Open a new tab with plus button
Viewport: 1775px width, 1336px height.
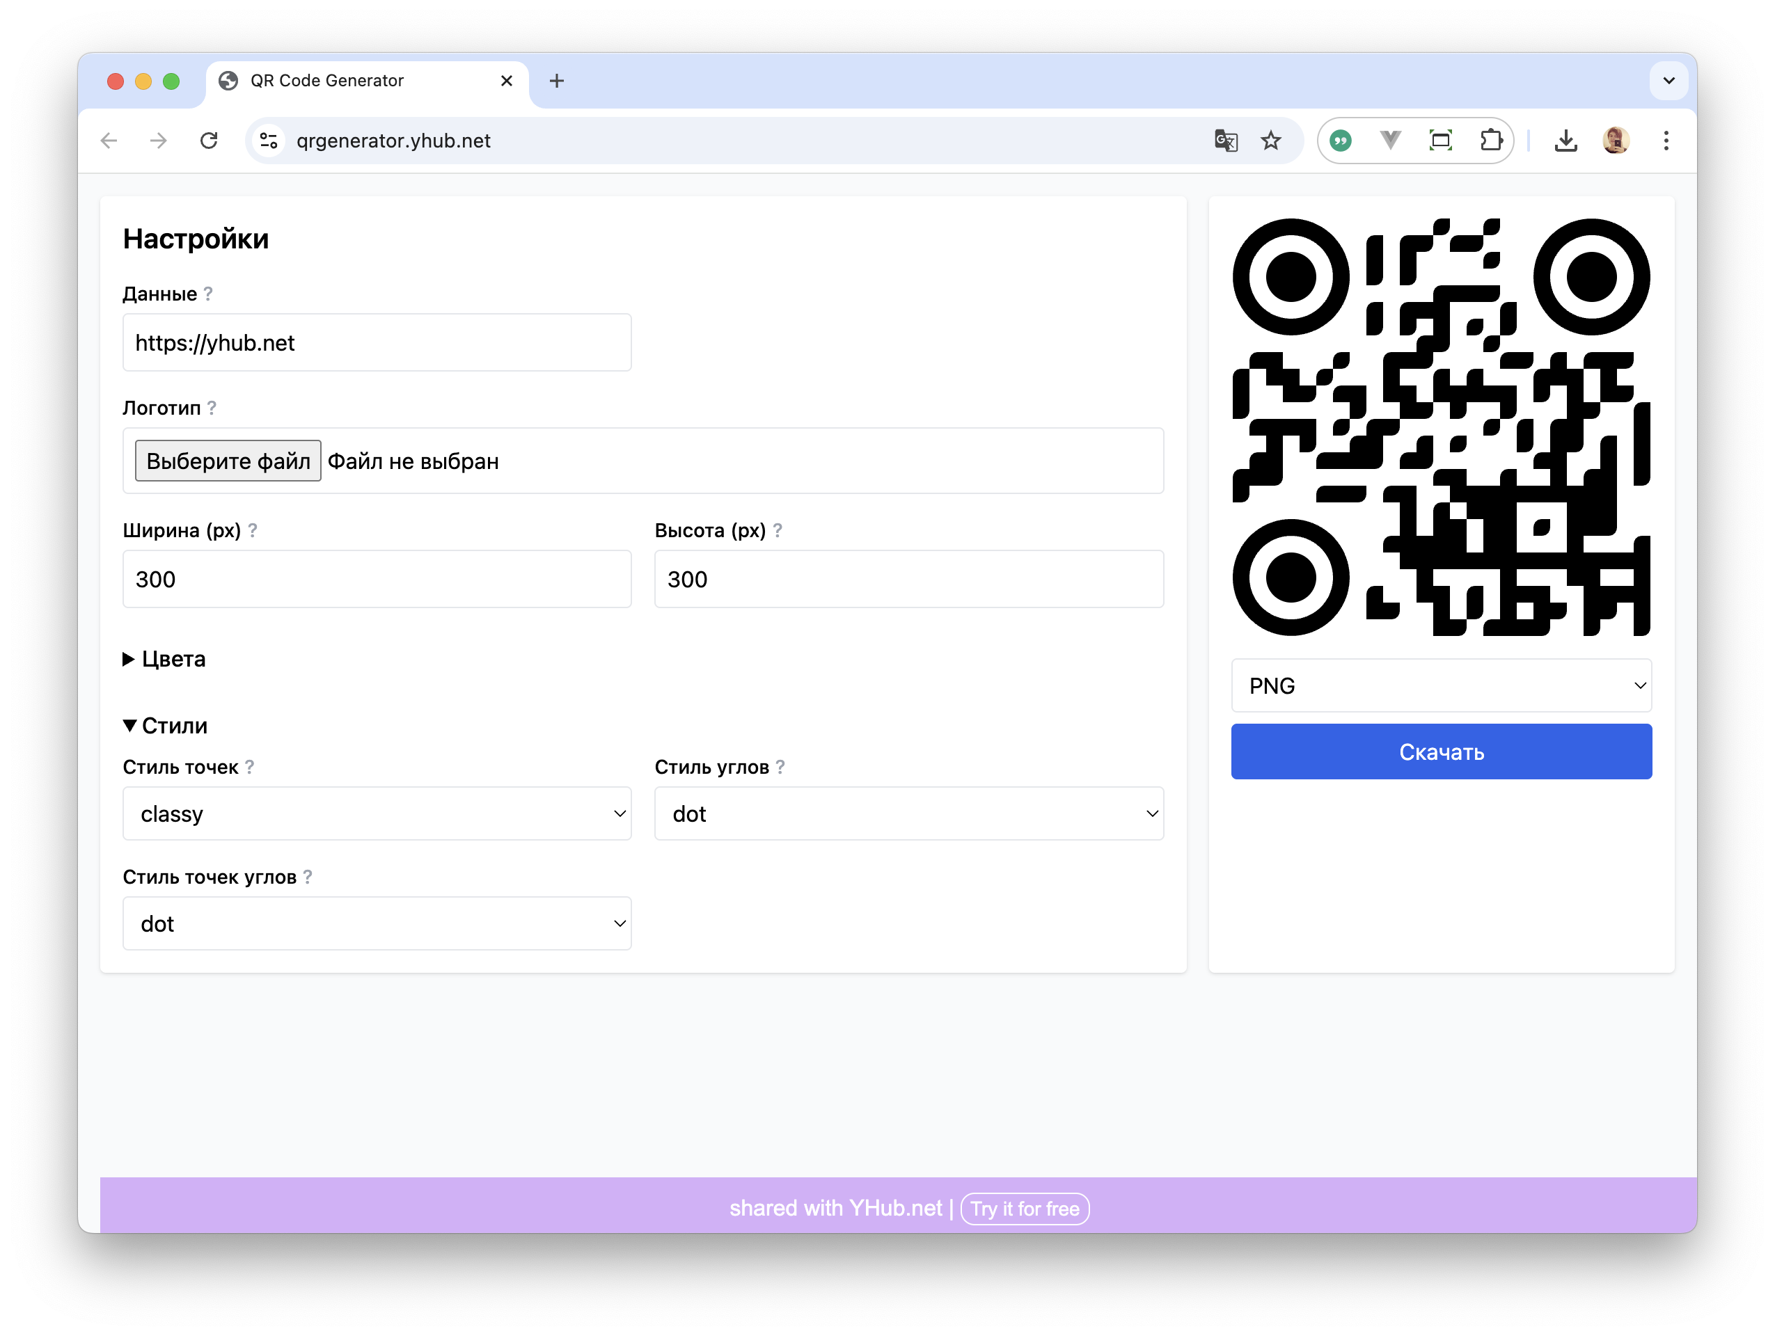557,81
